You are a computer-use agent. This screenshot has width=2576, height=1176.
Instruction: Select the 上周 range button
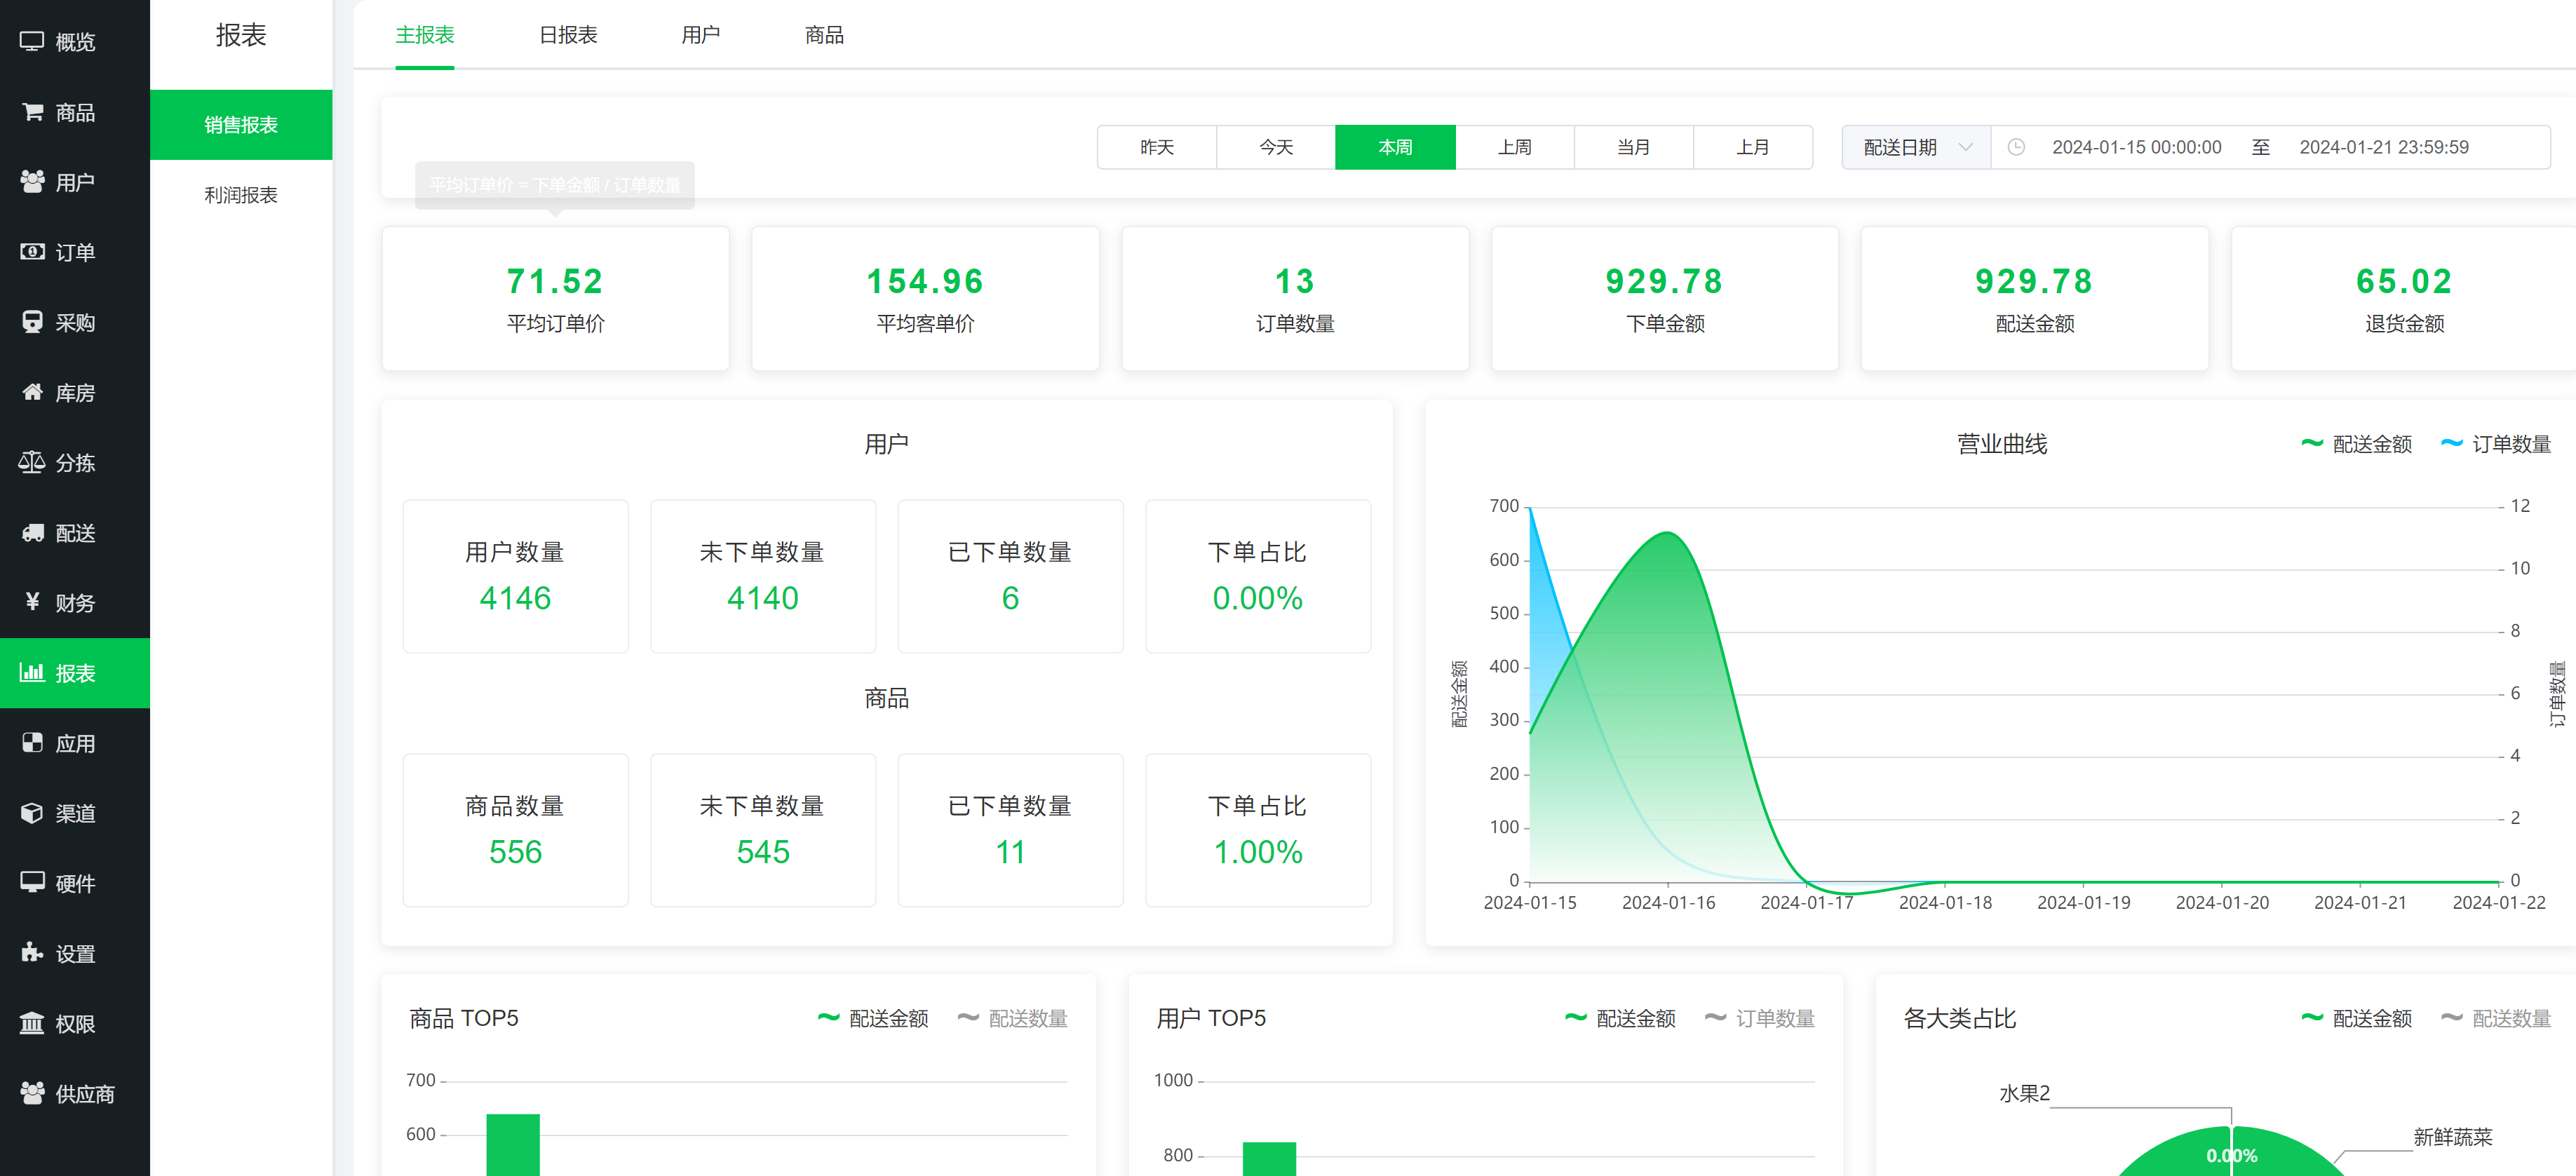[1515, 147]
